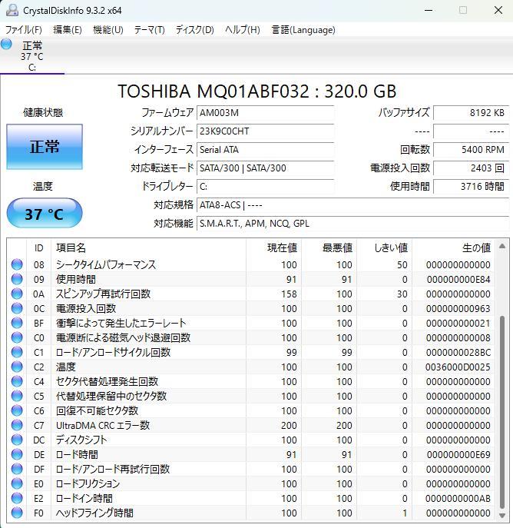The image size is (513, 528).
Task: Open the テーマ(T) menu
Action: click(x=149, y=30)
